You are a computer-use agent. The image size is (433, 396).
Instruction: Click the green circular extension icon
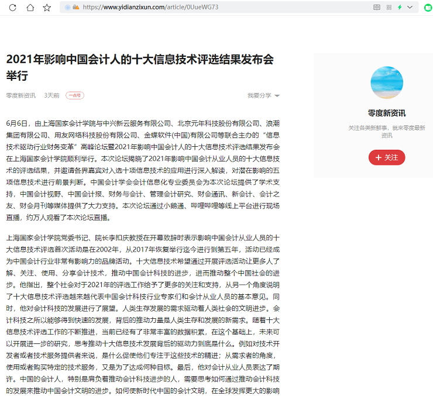point(428,8)
